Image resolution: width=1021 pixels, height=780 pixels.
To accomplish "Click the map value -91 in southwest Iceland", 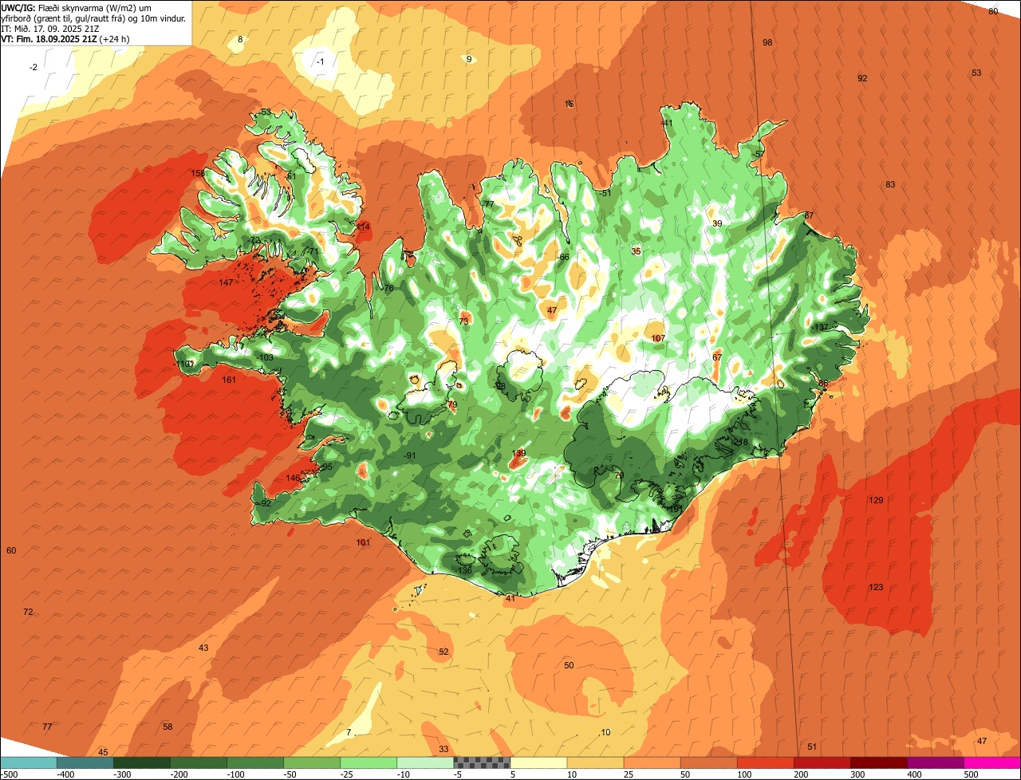I will pos(409,455).
